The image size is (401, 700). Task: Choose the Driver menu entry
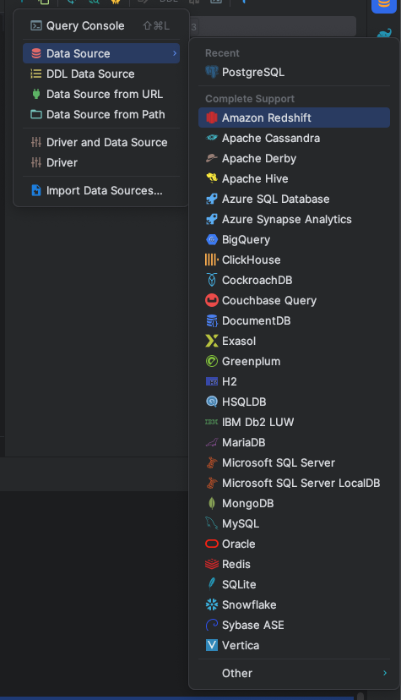click(101, 162)
